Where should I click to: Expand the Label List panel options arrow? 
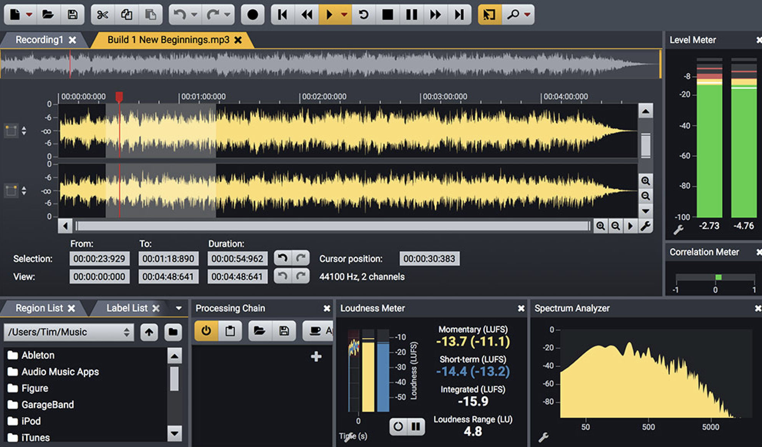(x=179, y=308)
